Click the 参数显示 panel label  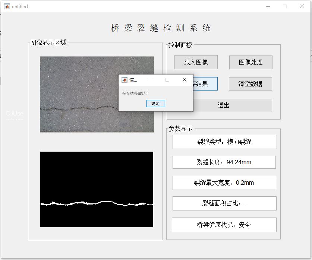[x=181, y=129]
